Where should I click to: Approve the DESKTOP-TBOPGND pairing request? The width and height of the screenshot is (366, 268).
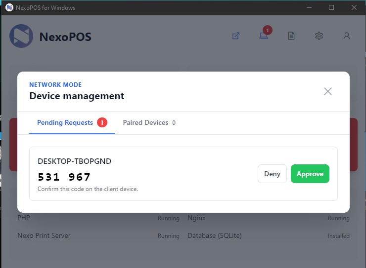coord(310,174)
